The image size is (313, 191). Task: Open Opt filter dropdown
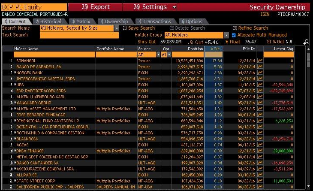(x=169, y=55)
